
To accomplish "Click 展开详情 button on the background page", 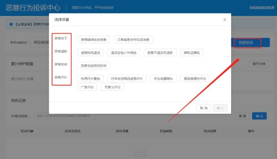I will [259, 64].
